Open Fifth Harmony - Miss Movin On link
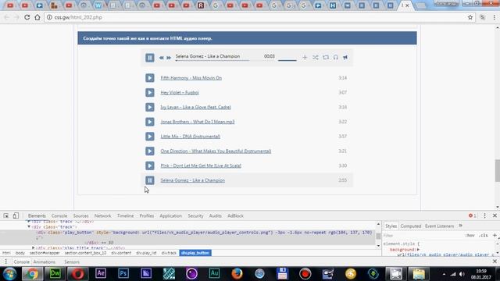 coord(191,78)
